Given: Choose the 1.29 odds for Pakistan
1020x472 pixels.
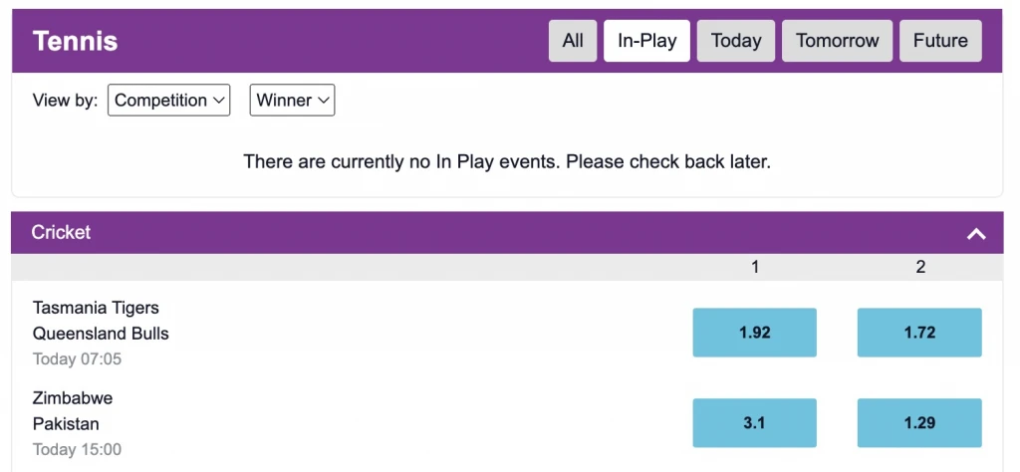Looking at the screenshot, I should point(919,423).
